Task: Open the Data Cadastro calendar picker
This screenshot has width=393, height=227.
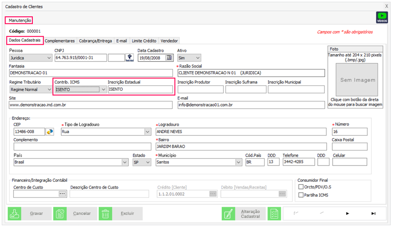Action: 169,58
